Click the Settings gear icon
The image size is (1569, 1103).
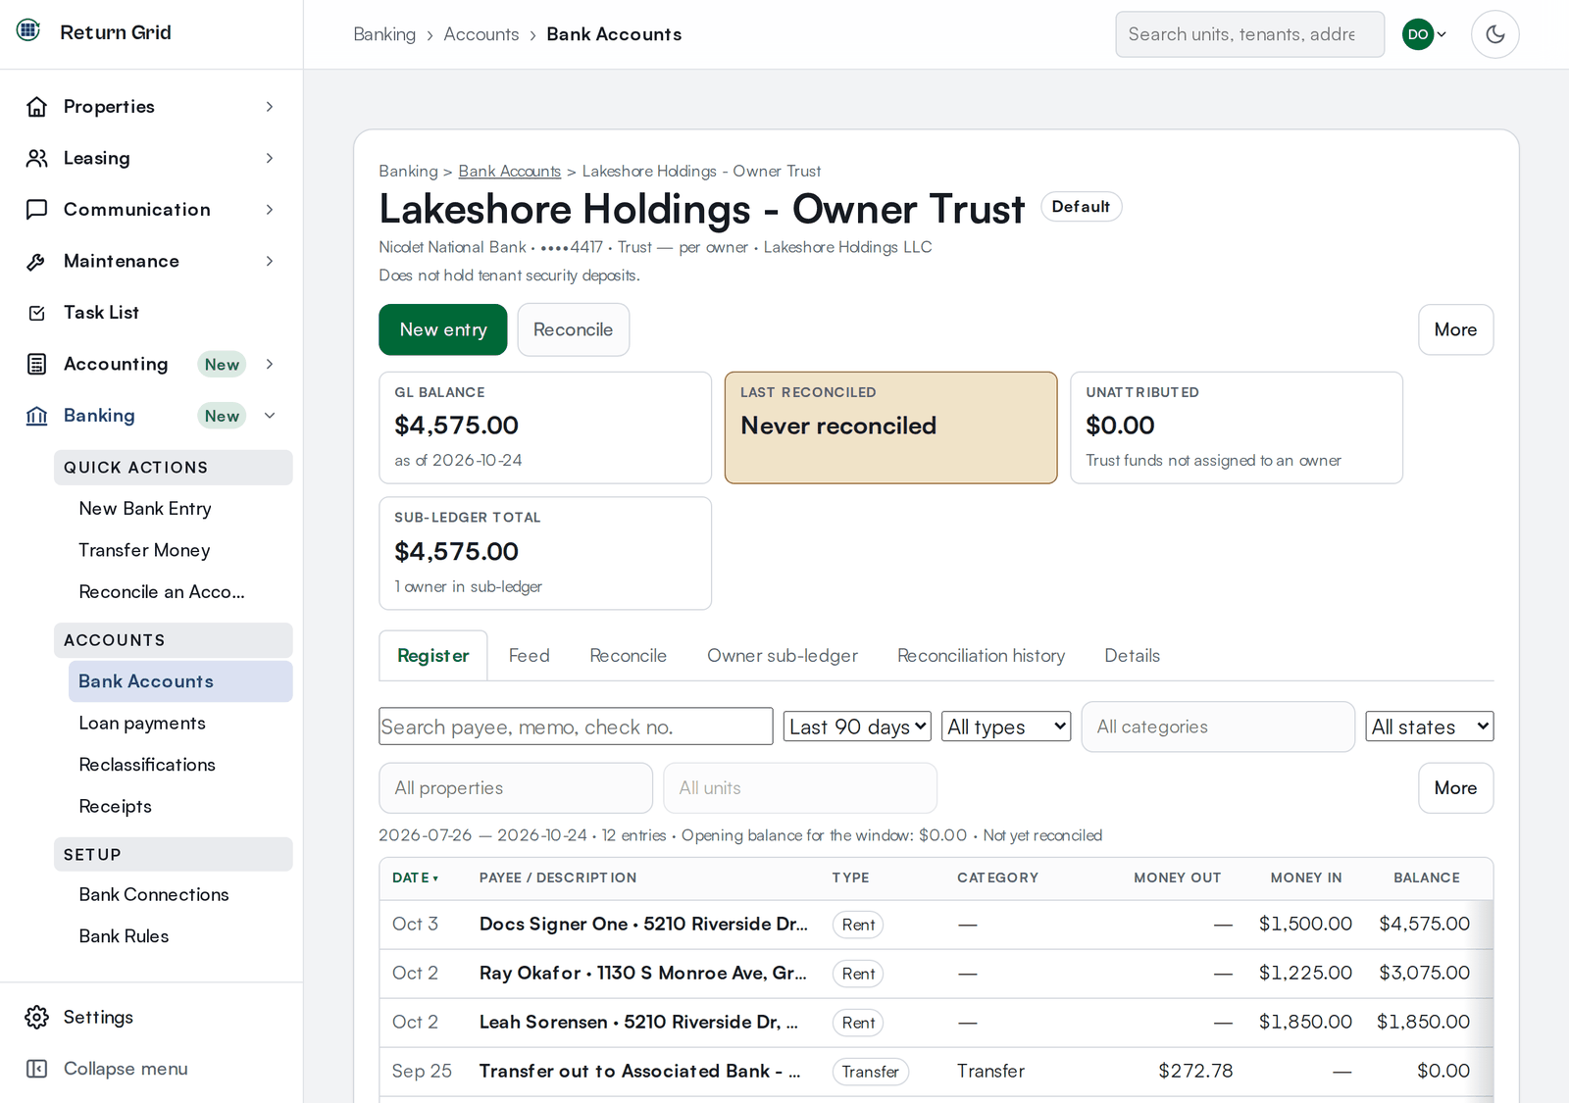point(37,1017)
